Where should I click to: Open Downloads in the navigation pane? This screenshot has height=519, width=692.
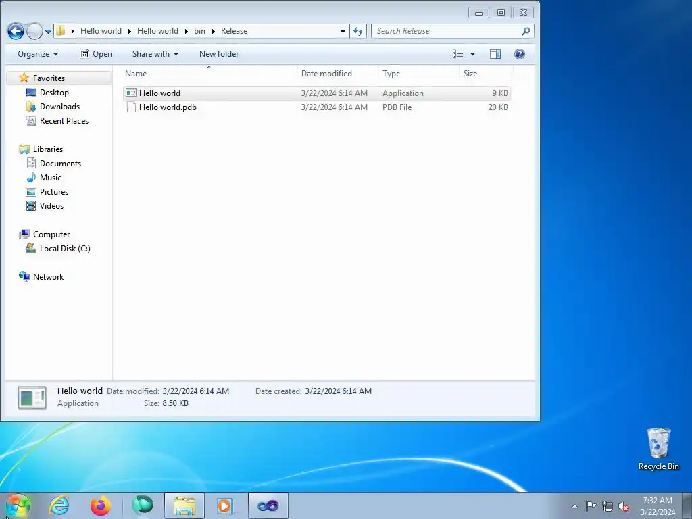coord(59,106)
